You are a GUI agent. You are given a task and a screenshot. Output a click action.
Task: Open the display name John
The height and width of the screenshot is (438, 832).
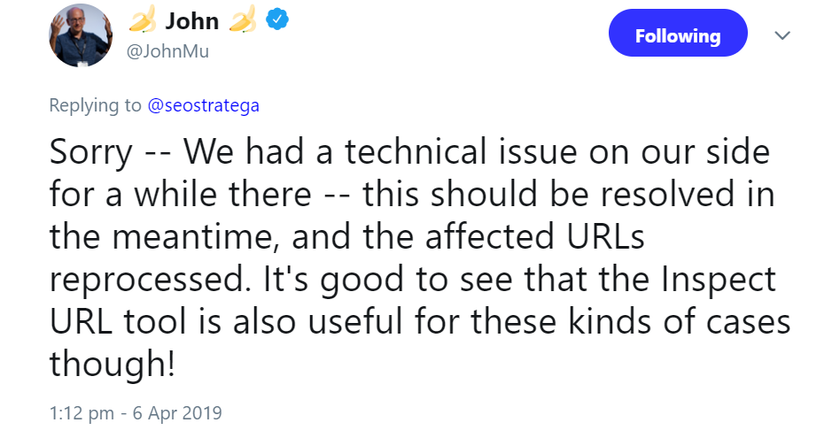coord(192,20)
